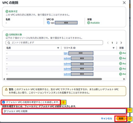The image size is (133, 123).
Task: Click the 同時削除対象 heading
Action: (15, 35)
